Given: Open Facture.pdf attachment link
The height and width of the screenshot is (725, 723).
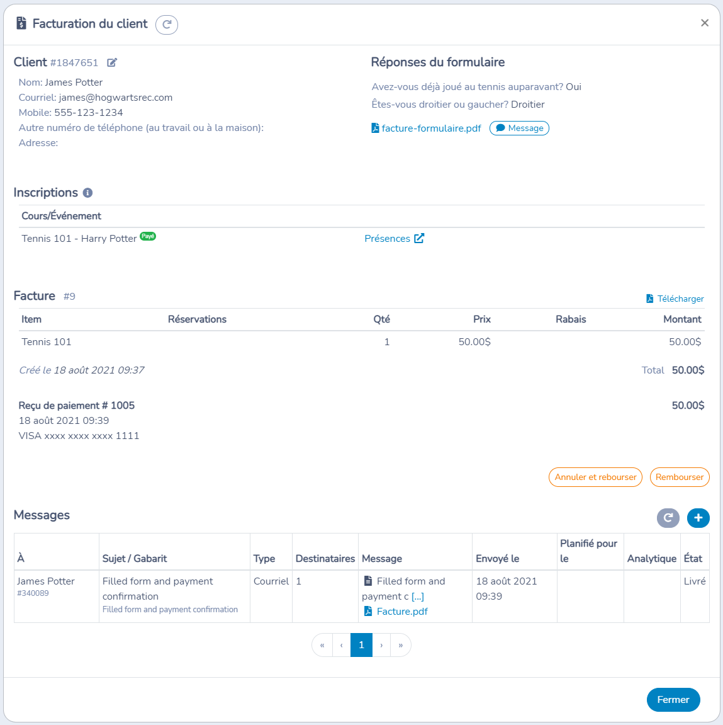Looking at the screenshot, I should [x=402, y=611].
